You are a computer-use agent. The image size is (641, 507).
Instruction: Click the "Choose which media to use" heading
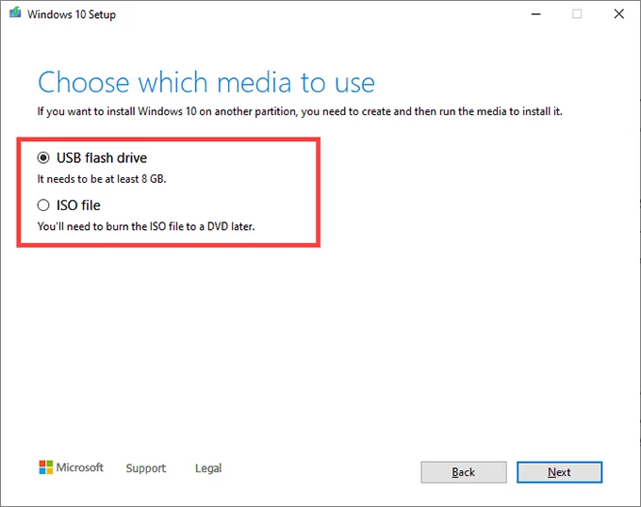coord(205,82)
